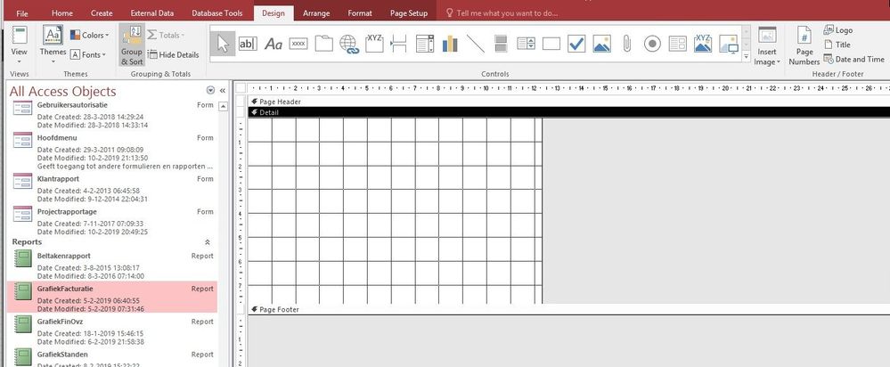Select the Combo Box control
The height and width of the screenshot is (367, 890).
point(425,44)
